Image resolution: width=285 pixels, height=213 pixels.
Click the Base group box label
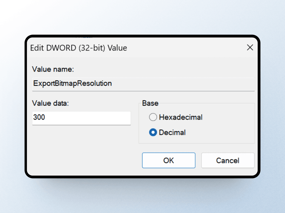150,103
